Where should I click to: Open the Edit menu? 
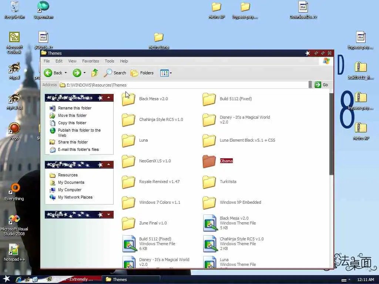click(59, 61)
